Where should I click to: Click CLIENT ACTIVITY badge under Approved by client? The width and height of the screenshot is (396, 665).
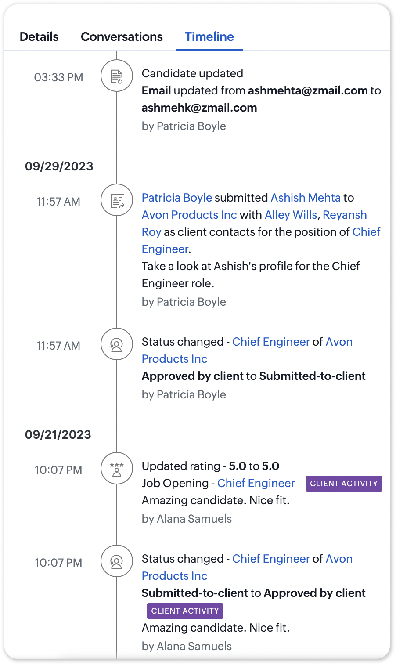click(185, 611)
